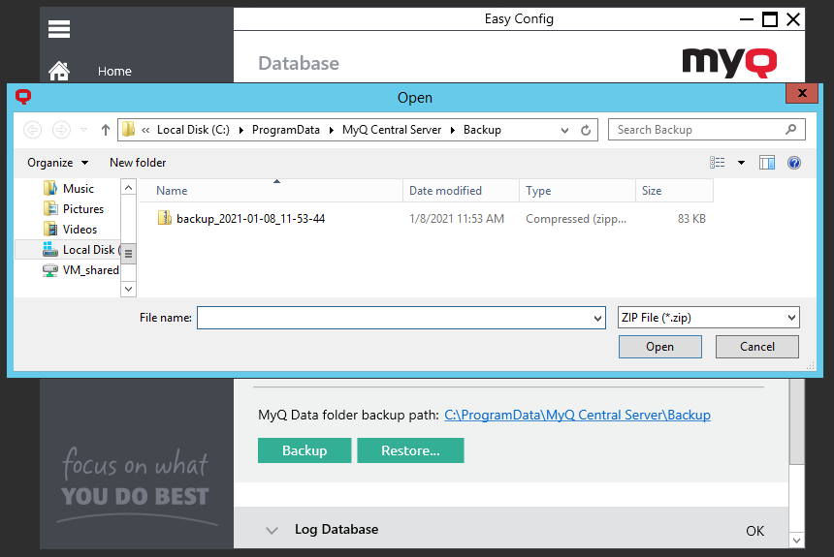Open the File name history dropdown
Viewport: 834px width, 557px height.
coord(597,318)
